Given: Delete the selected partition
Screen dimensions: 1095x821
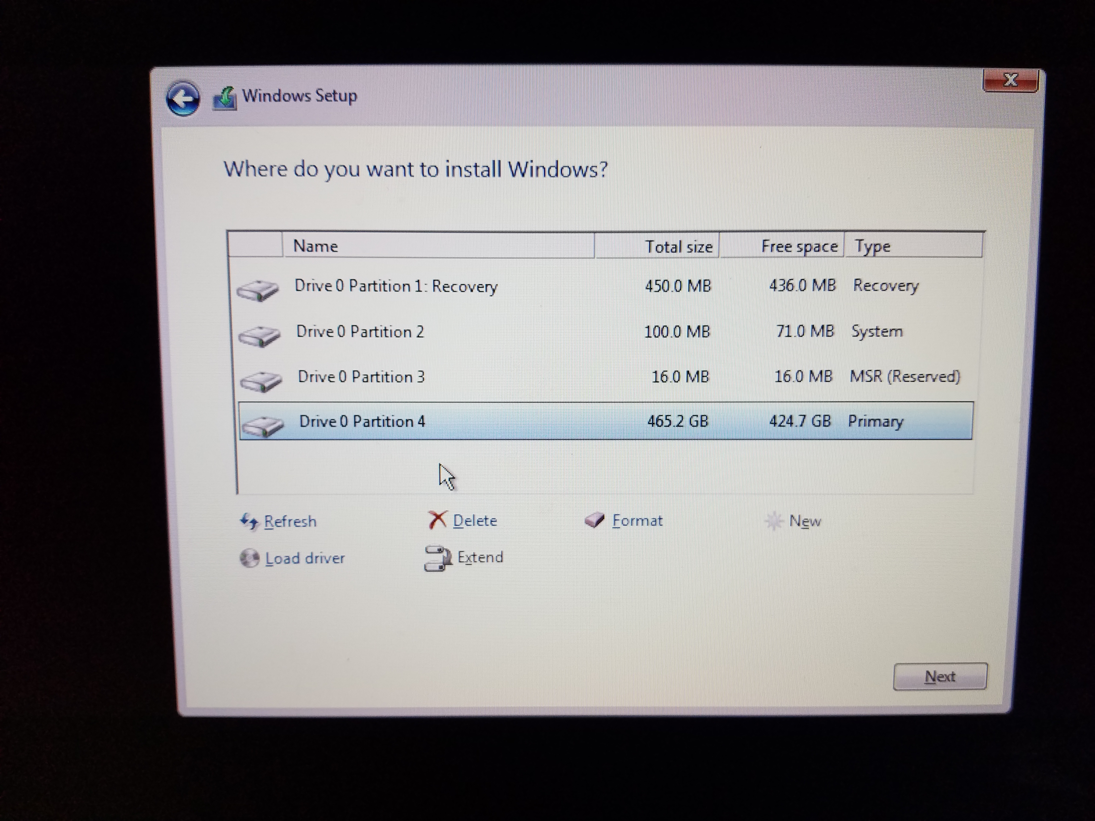Looking at the screenshot, I should tap(475, 521).
